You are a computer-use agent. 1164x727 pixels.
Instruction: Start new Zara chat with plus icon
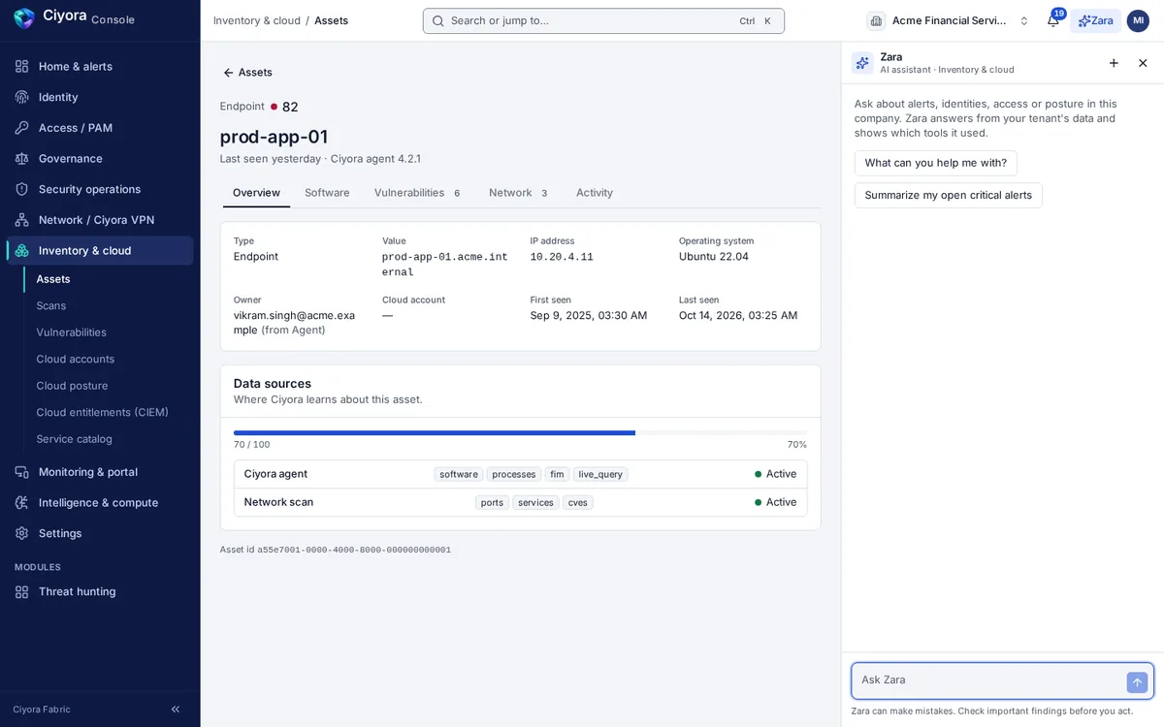1114,63
